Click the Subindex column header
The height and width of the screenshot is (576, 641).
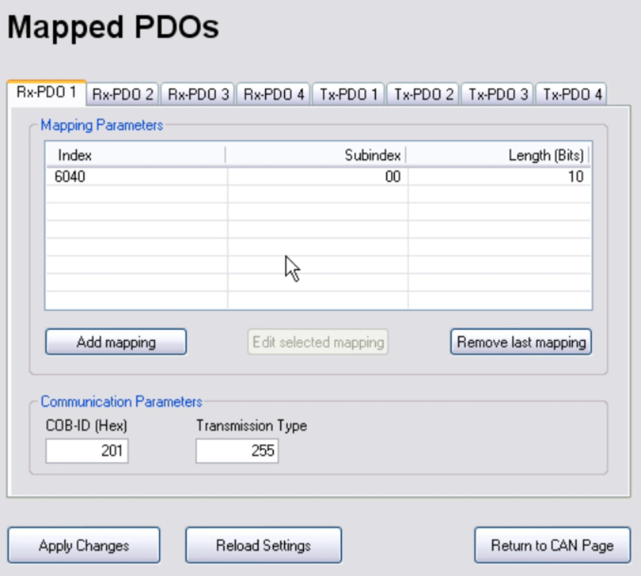[x=316, y=155]
